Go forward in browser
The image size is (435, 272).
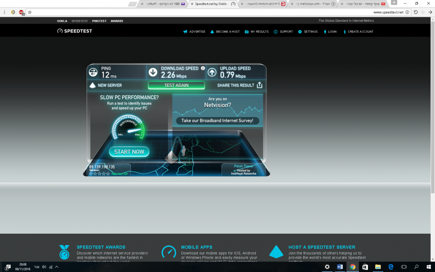point(423,12)
